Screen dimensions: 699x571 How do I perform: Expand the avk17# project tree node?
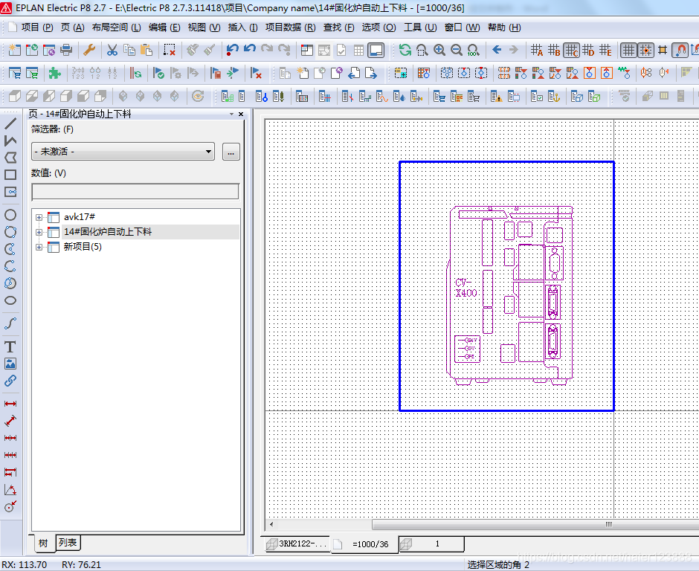(39, 218)
